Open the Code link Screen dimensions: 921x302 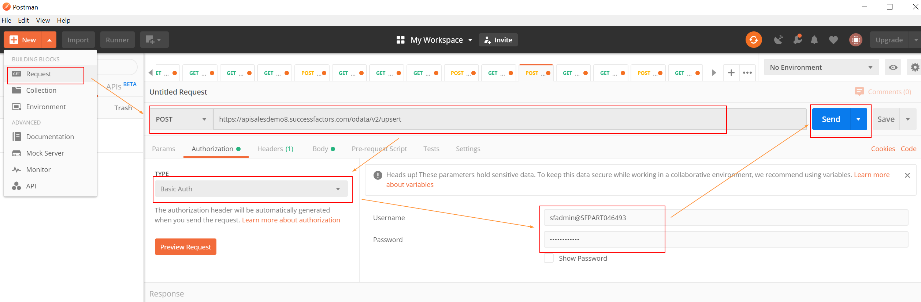(909, 149)
